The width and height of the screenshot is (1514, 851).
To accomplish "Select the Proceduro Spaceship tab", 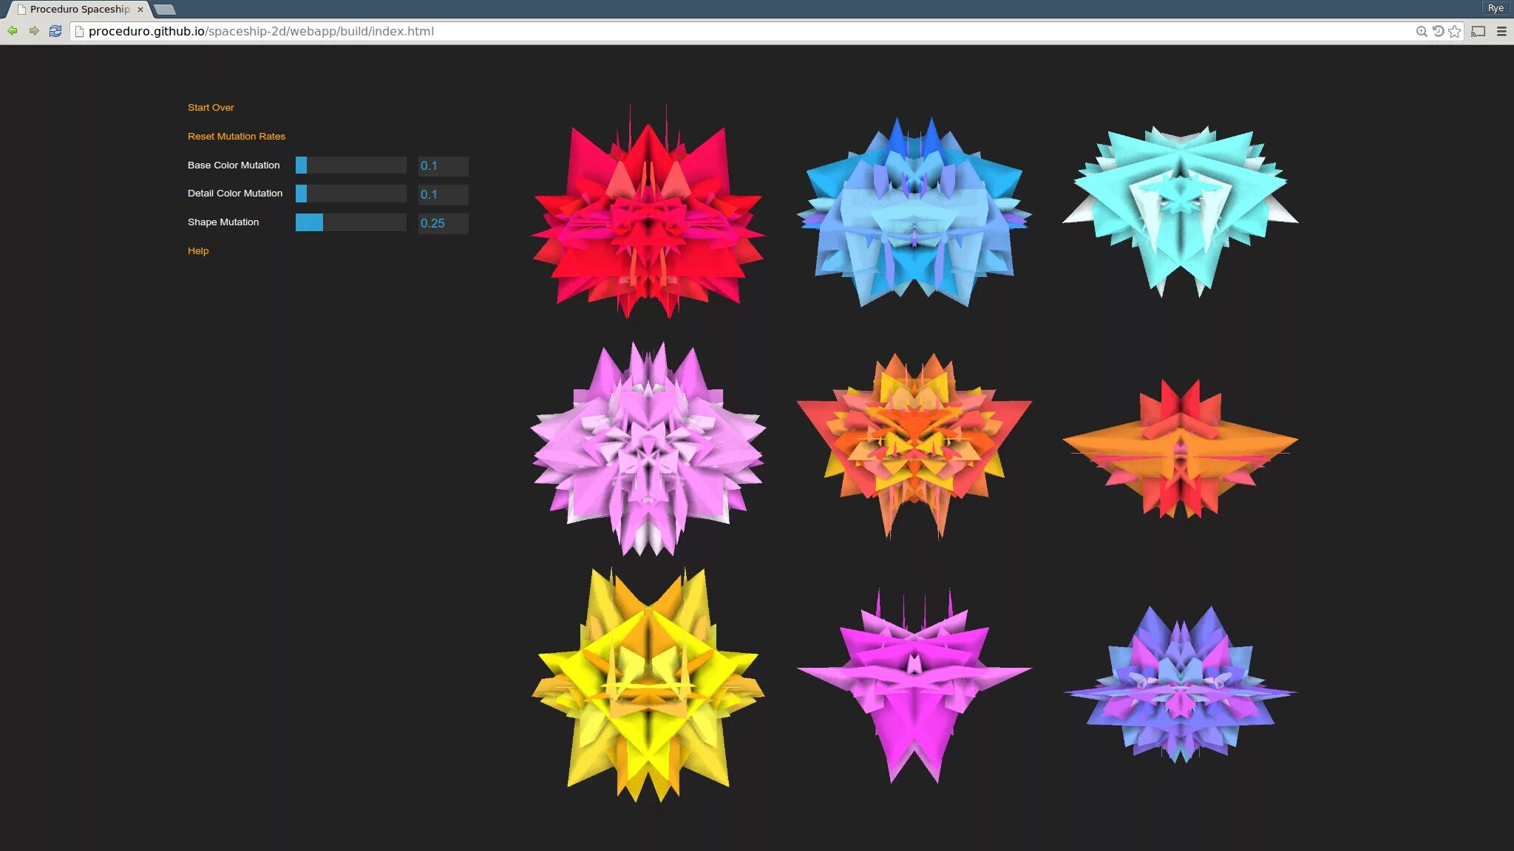I will [80, 10].
